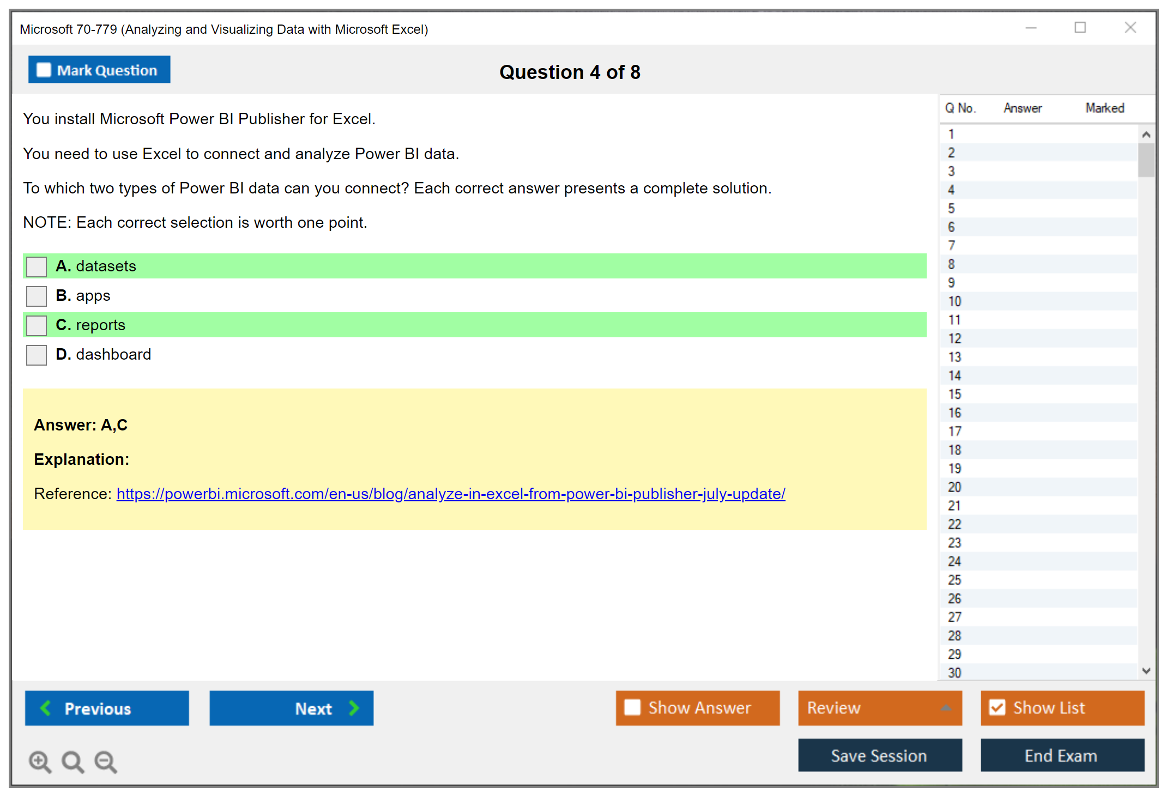Viewport: 1172px width, 801px height.
Task: Open the Power BI blog reference link
Action: click(450, 494)
